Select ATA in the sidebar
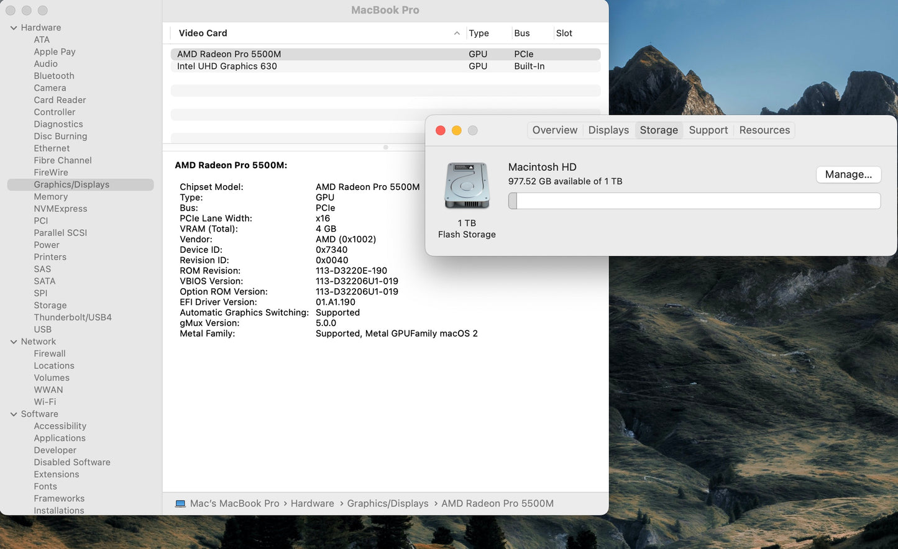Screen dimensions: 898x549 [x=42, y=40]
